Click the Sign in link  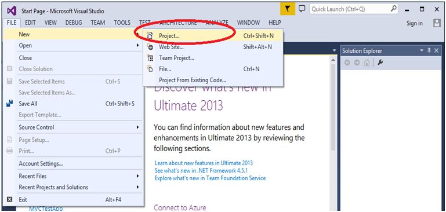tap(415, 23)
